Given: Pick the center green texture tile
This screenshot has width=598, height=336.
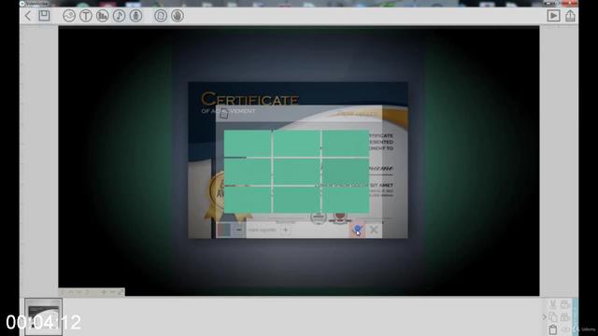Looking at the screenshot, I should click(297, 172).
